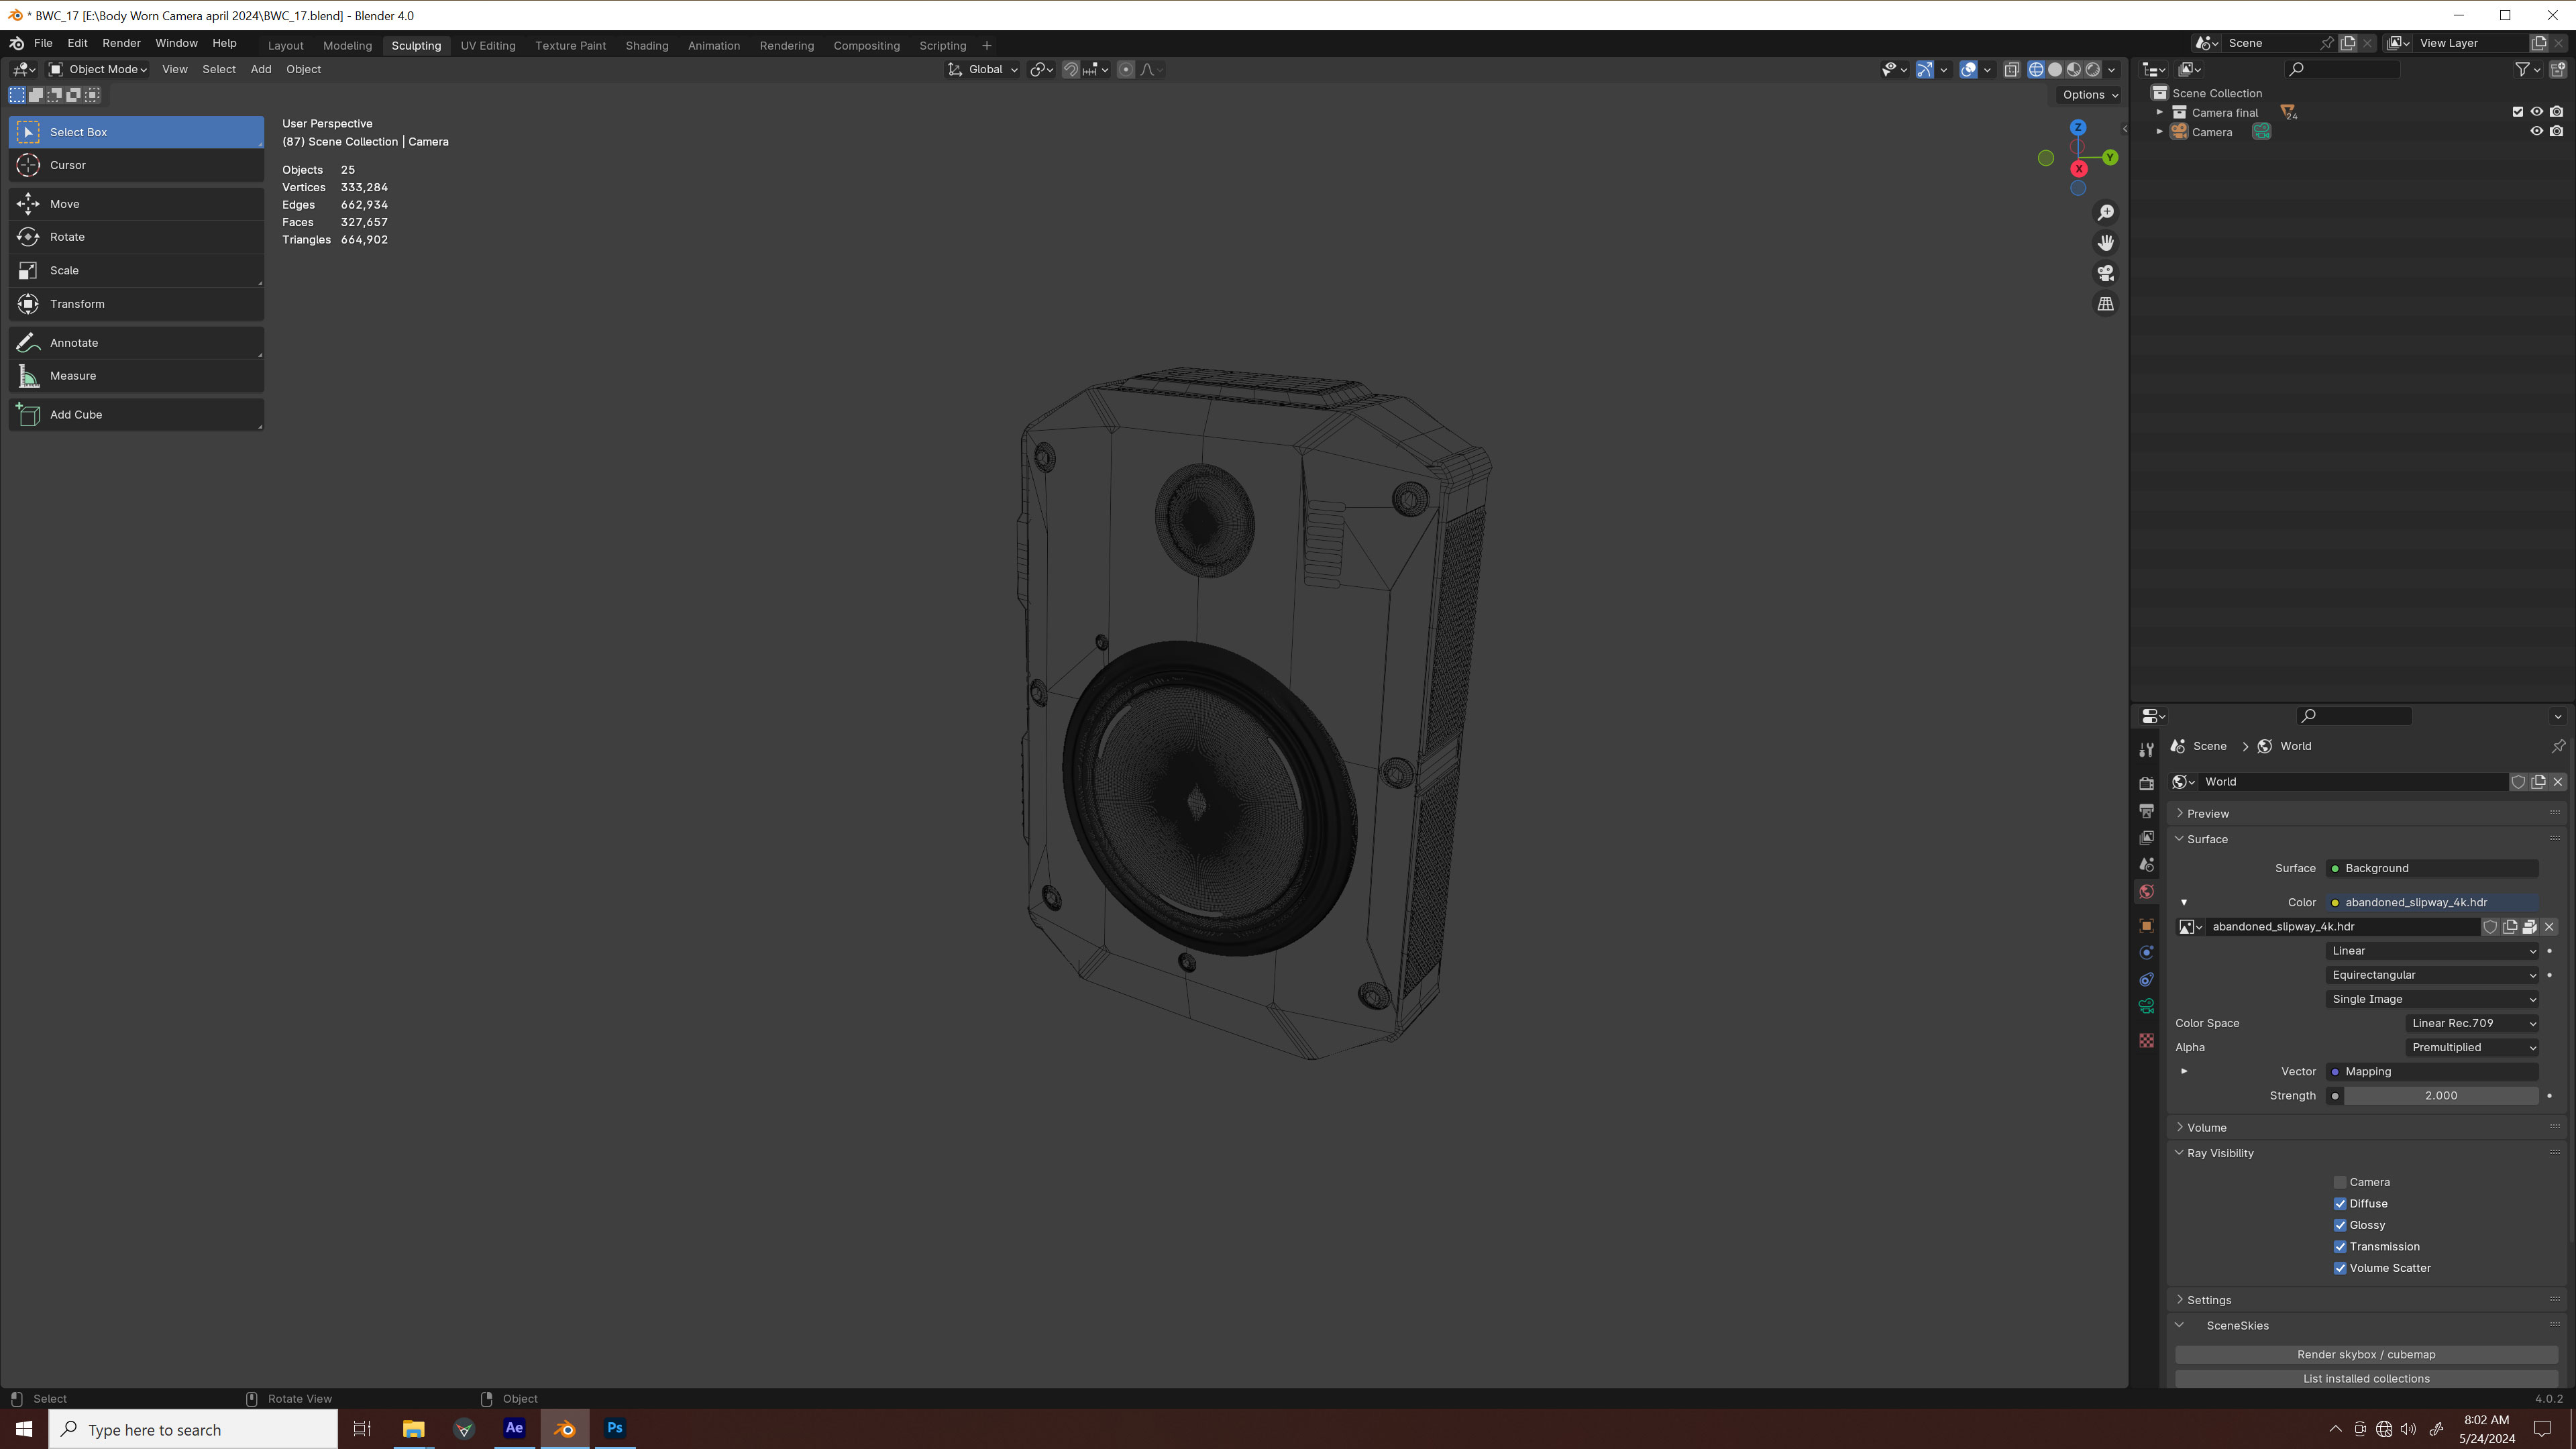Disable the Transmission ray visibility checkbox
Viewport: 2576px width, 1449px height.
point(2340,1246)
